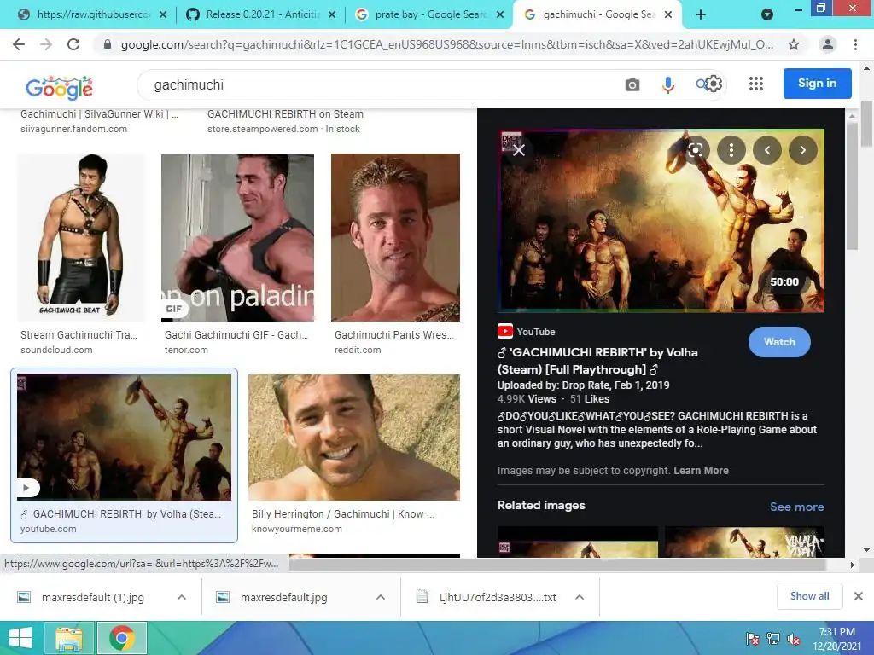This screenshot has width=874, height=655.
Task: Expand options for maxresdefault (1).jpg download
Action: click(181, 597)
